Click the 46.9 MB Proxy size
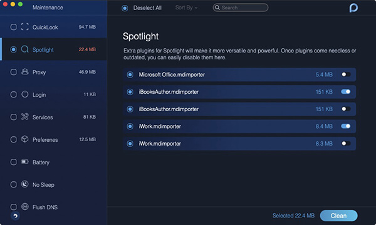Image resolution: width=376 pixels, height=225 pixels. point(87,72)
